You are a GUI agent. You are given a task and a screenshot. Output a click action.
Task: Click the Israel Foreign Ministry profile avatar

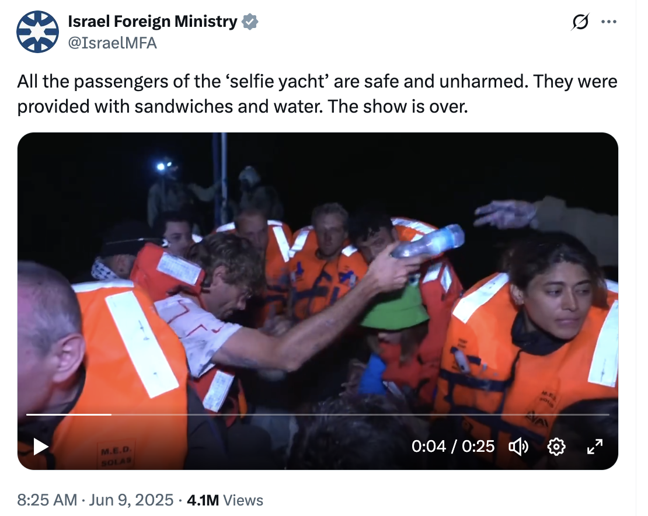[37, 32]
